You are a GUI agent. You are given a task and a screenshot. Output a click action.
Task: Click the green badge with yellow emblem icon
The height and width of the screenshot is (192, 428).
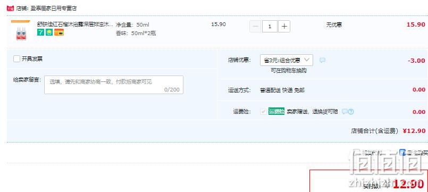click(x=49, y=33)
